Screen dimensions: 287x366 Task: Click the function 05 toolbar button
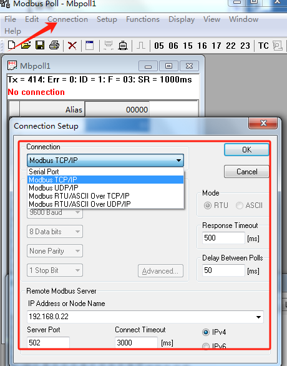tap(159, 46)
